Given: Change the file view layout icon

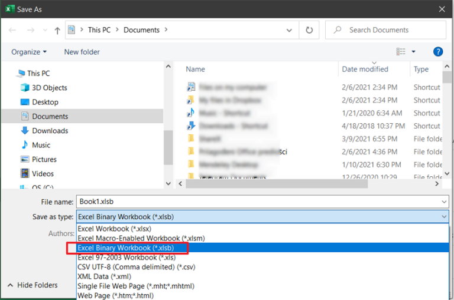Looking at the screenshot, I should coord(401,52).
